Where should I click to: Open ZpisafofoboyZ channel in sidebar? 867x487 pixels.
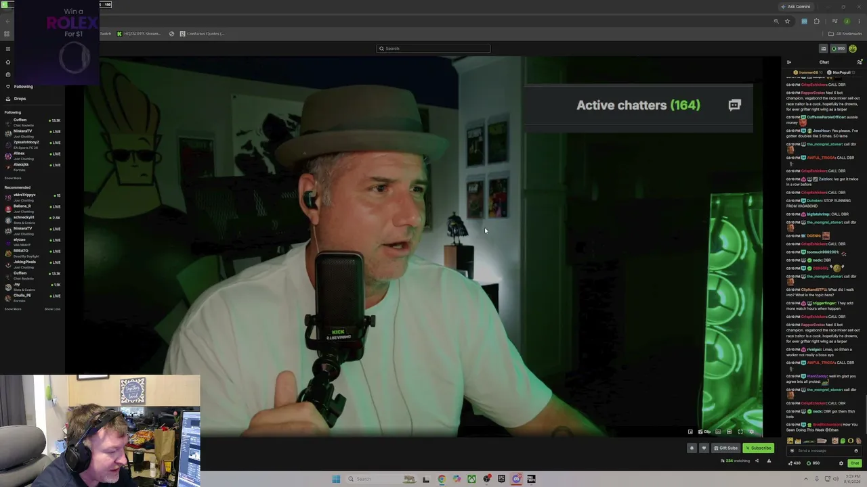[x=33, y=144]
